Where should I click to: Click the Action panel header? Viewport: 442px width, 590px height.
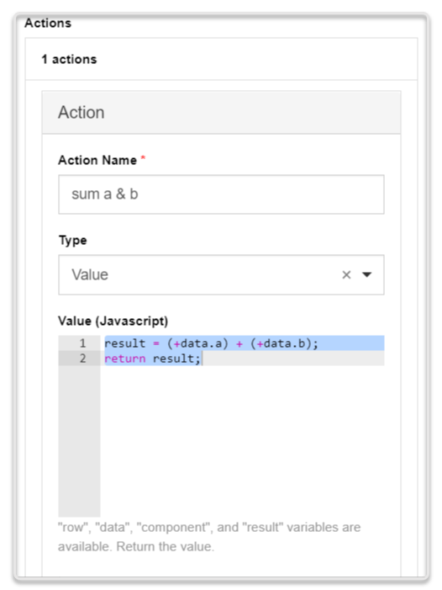[221, 113]
